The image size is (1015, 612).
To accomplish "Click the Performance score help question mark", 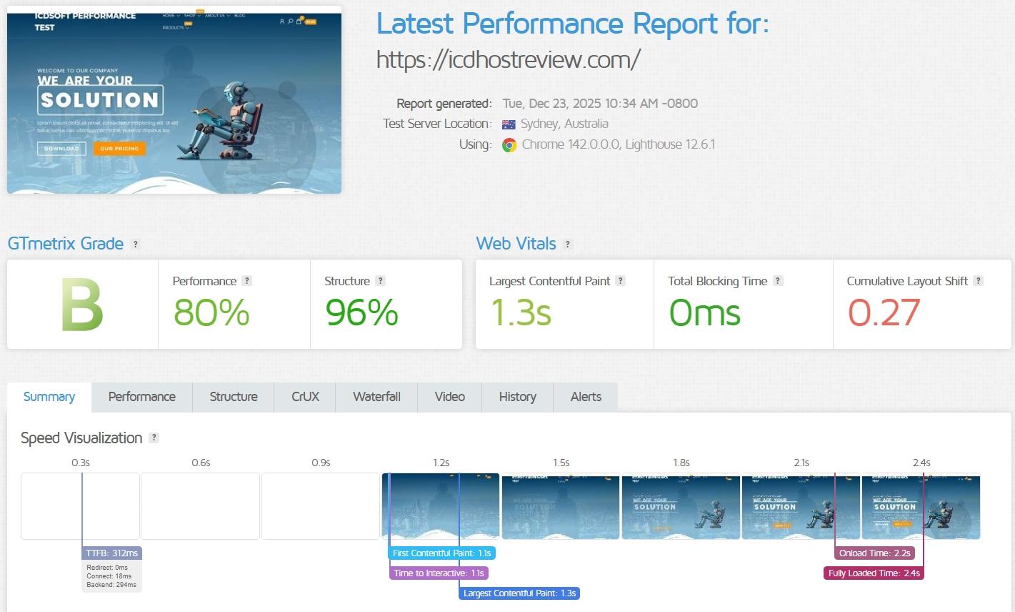I will coord(246,281).
